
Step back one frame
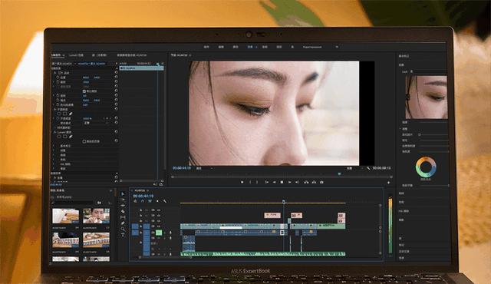click(275, 182)
